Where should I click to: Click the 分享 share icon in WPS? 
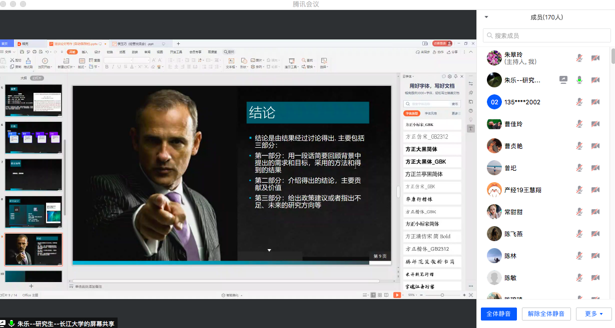452,52
